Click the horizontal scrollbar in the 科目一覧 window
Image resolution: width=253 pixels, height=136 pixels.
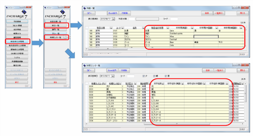pos(108,49)
